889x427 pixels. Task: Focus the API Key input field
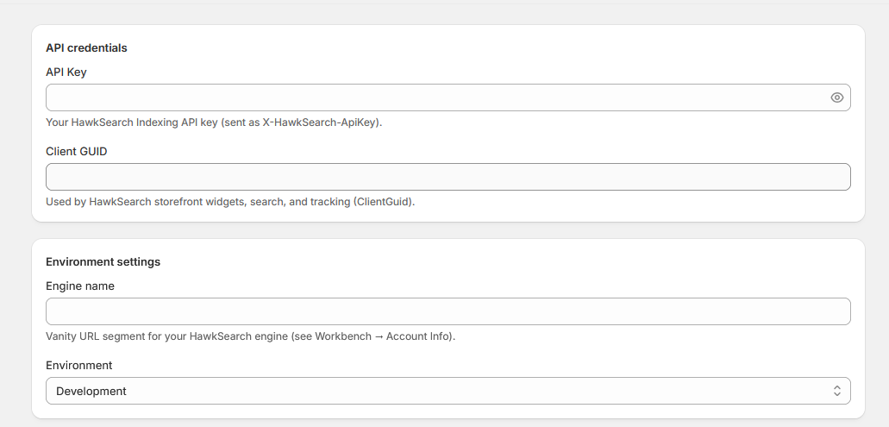(x=436, y=97)
